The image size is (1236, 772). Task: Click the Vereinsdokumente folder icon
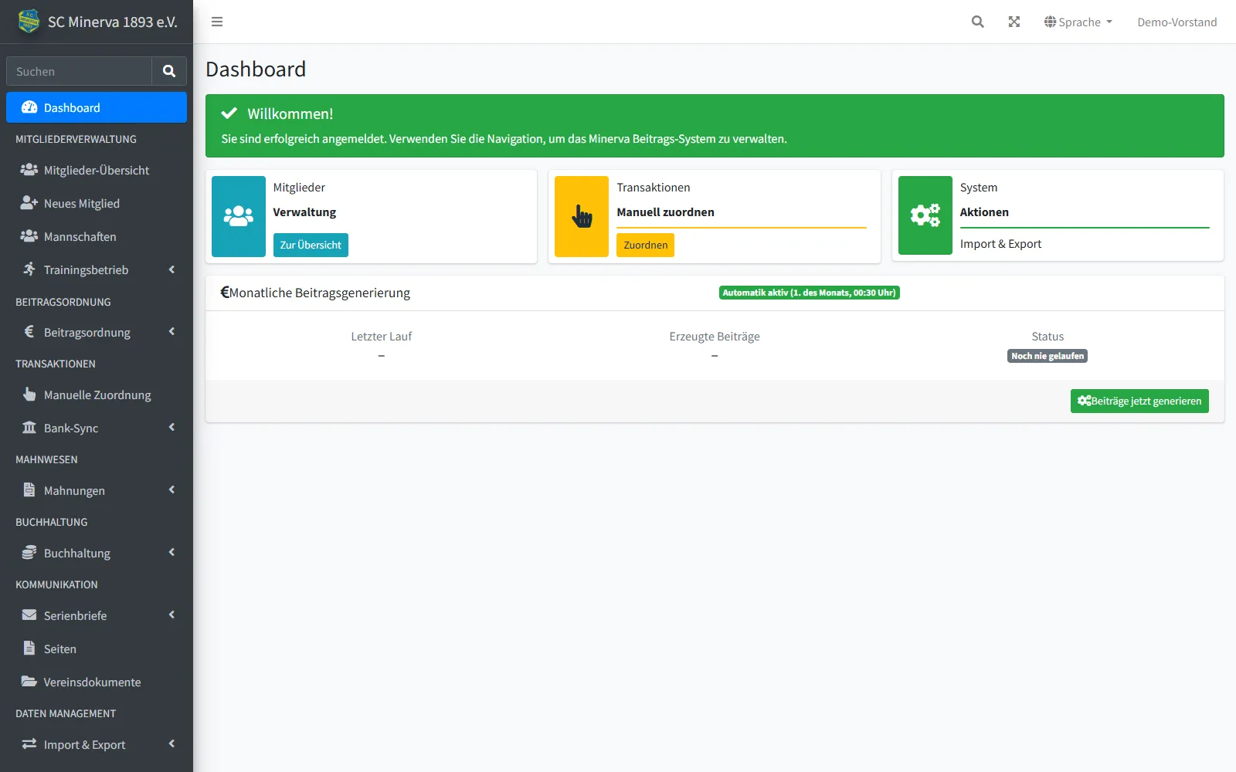coord(29,682)
